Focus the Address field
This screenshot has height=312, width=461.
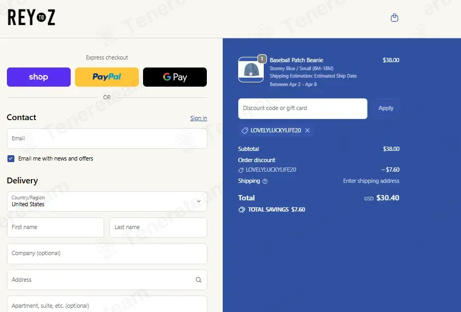107,280
